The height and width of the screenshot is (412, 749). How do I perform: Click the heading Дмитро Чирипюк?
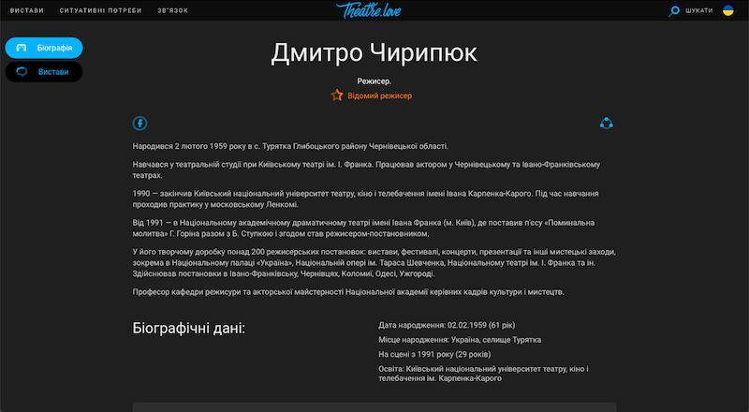coord(374,52)
